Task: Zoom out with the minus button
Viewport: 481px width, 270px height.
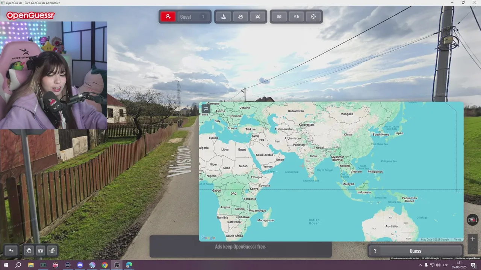Action: 473,249
